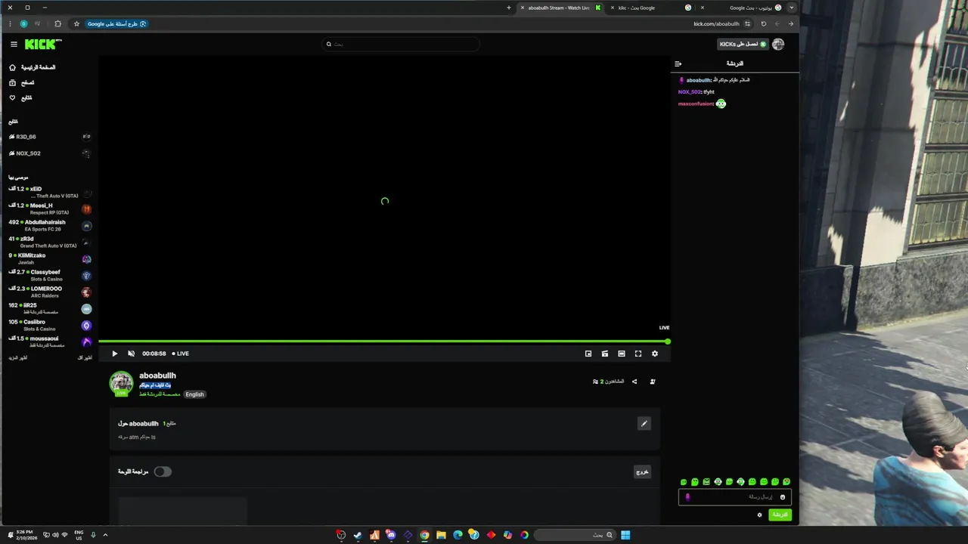This screenshot has width=968, height=544.
Task: Click the address bar kick.com/aboabullh
Action: [716, 24]
